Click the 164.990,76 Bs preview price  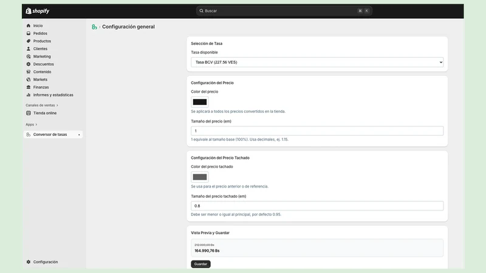(x=207, y=251)
